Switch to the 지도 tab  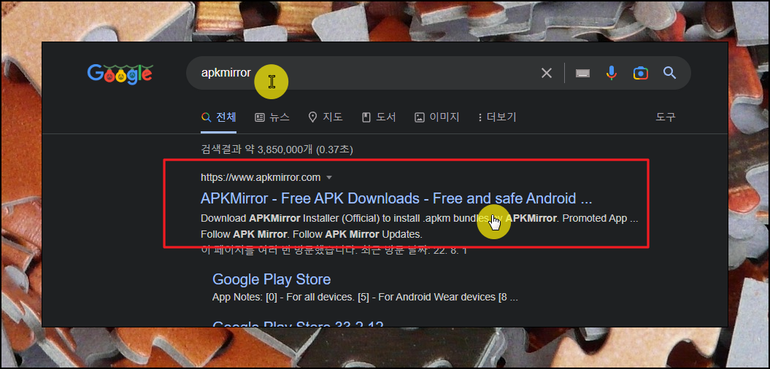click(x=326, y=117)
